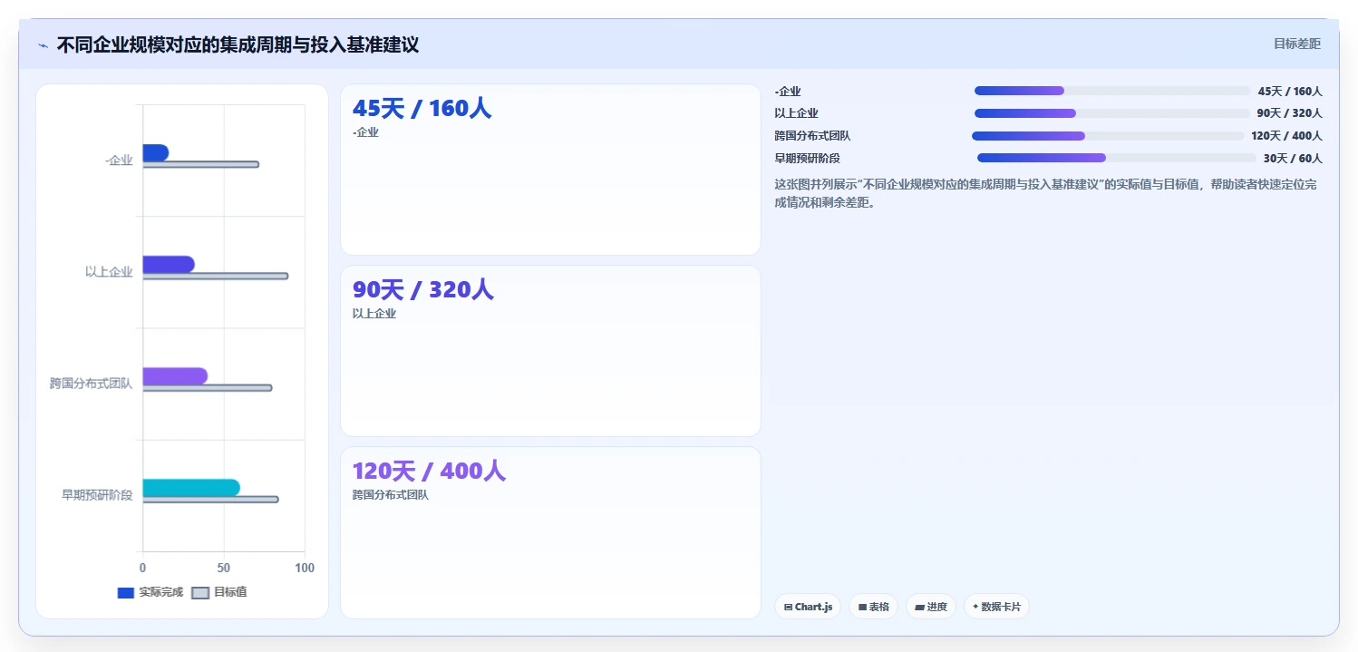The image size is (1358, 652).
Task: Click the 跨国分布式团队 progress bar
Action: (x=1108, y=136)
